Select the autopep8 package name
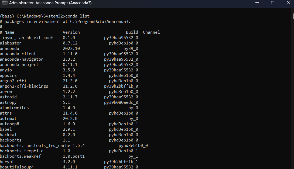Screen dimensions: 294x169 tap(9, 124)
